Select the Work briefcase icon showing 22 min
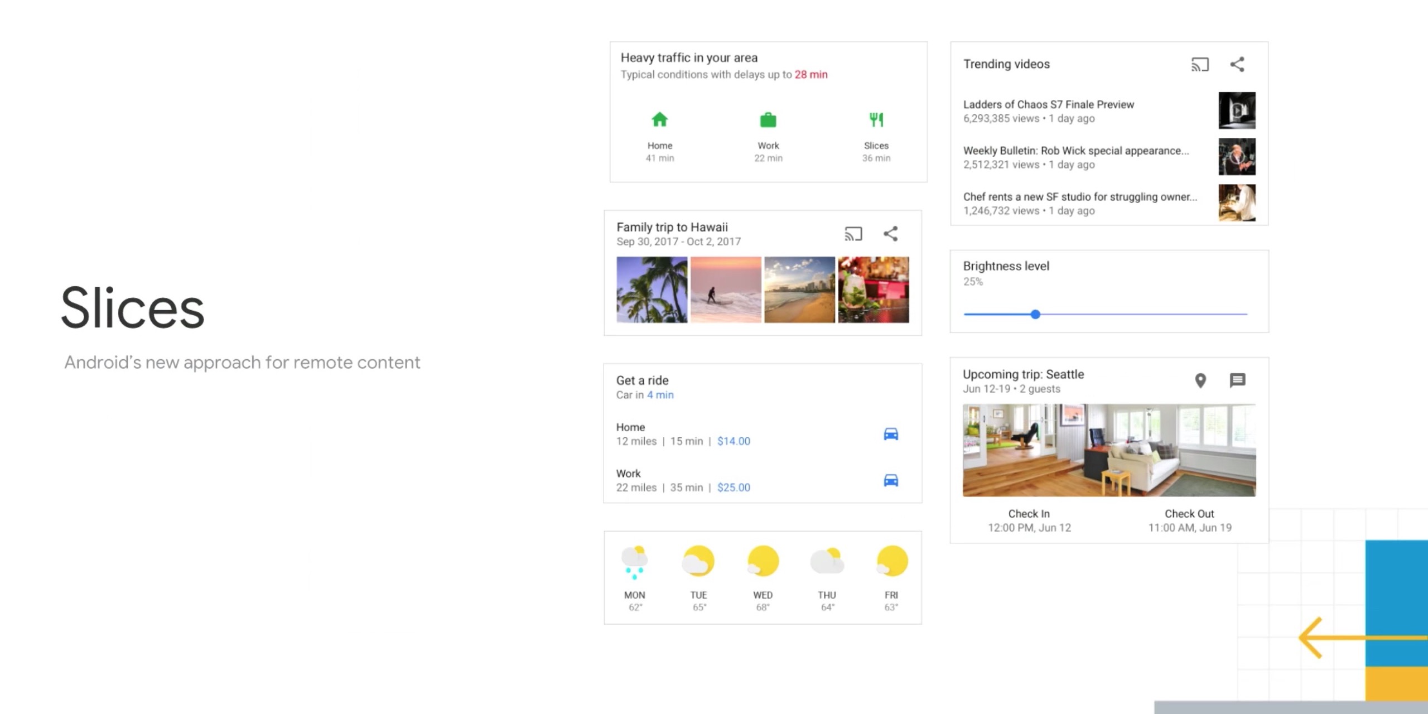 tap(768, 119)
